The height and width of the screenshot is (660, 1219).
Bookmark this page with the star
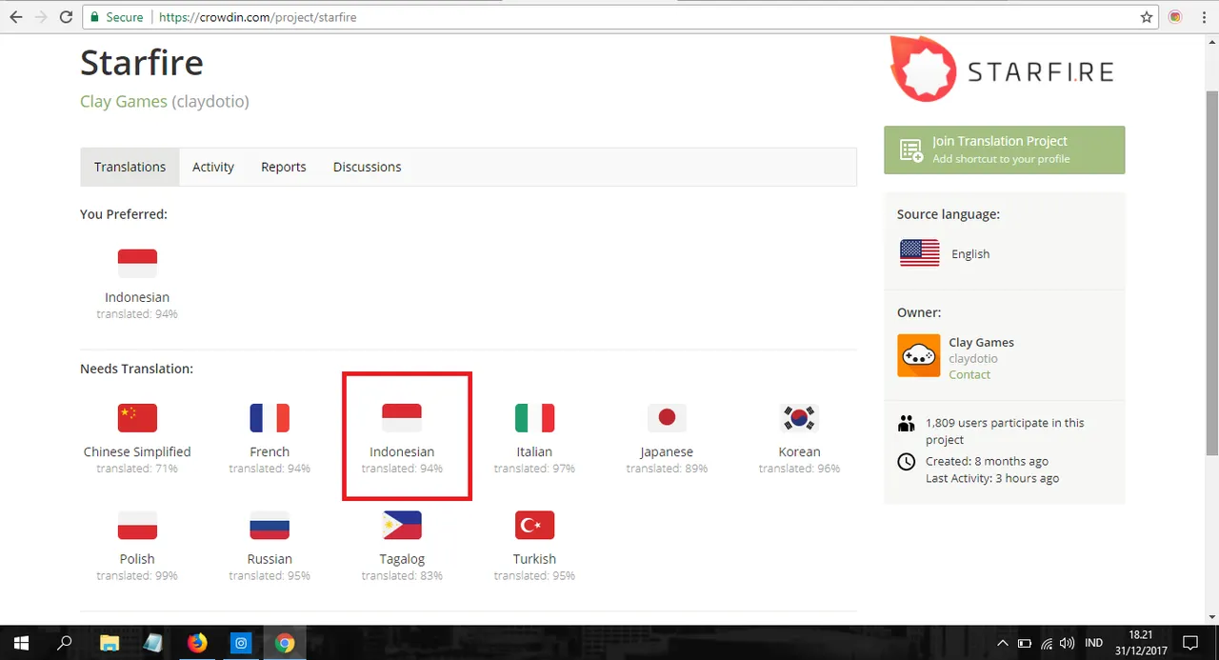(x=1147, y=17)
